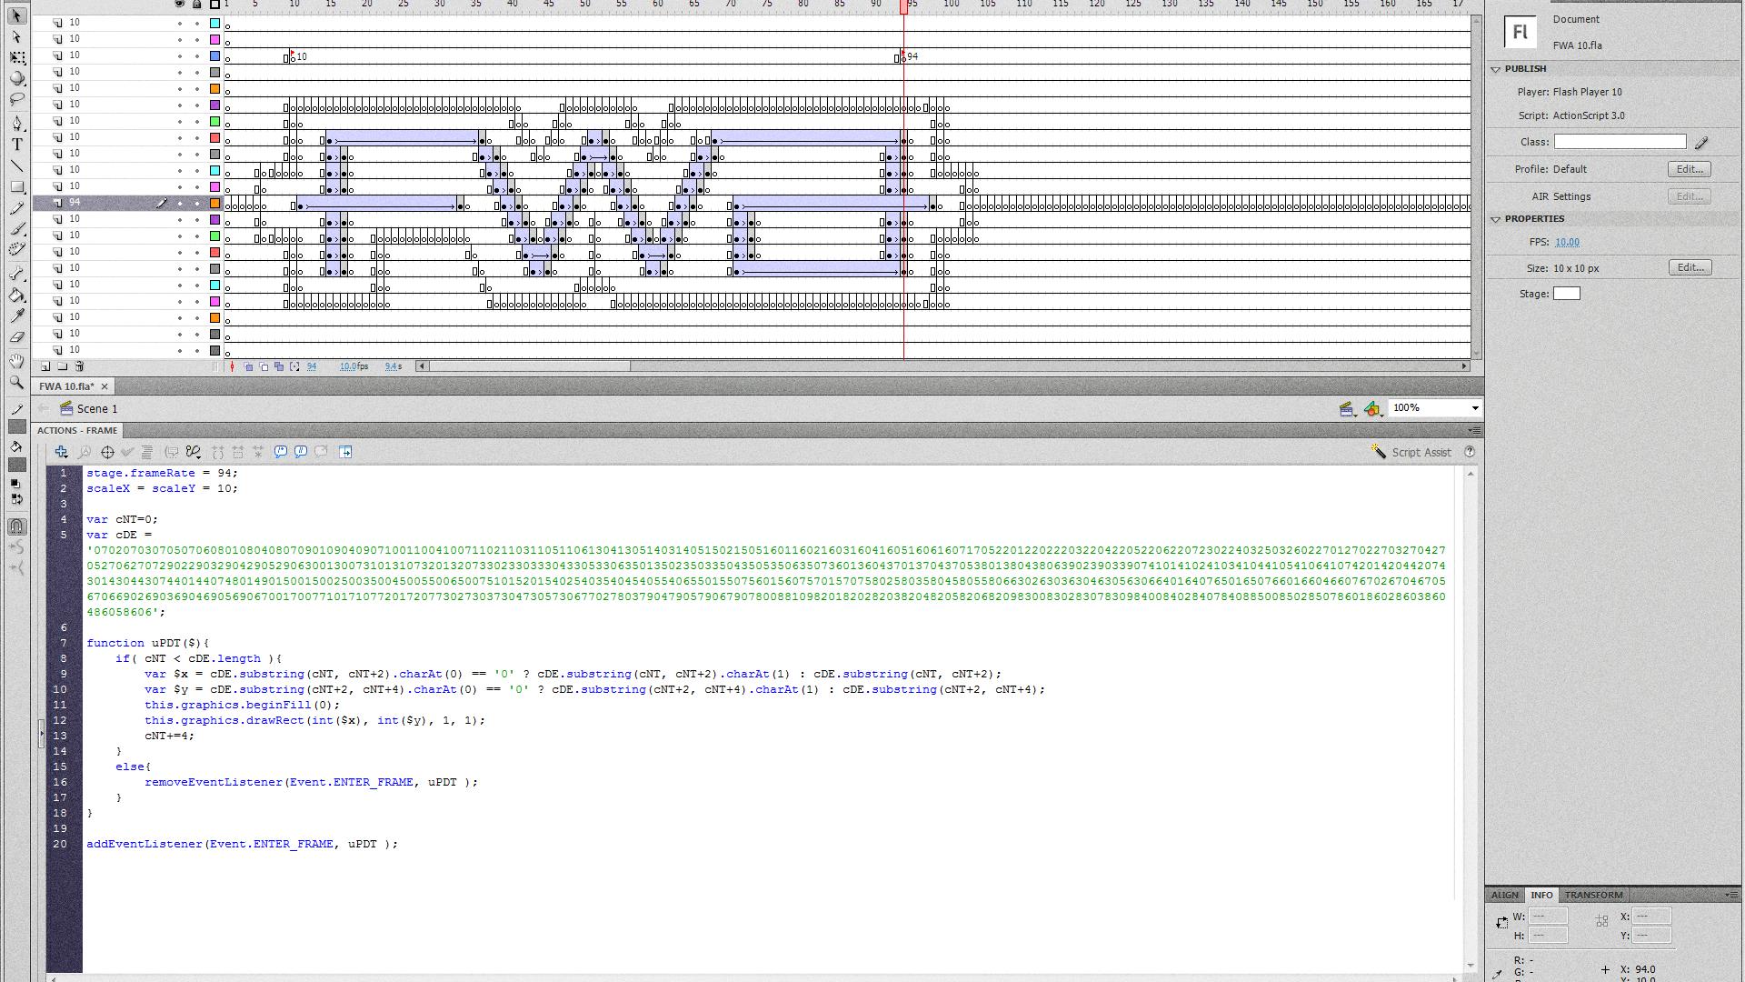Pick the Eraser tool
The height and width of the screenshot is (982, 1745).
pyautogui.click(x=16, y=337)
